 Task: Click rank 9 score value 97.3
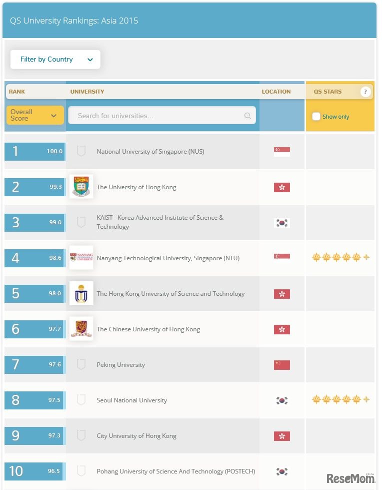pyautogui.click(x=54, y=435)
